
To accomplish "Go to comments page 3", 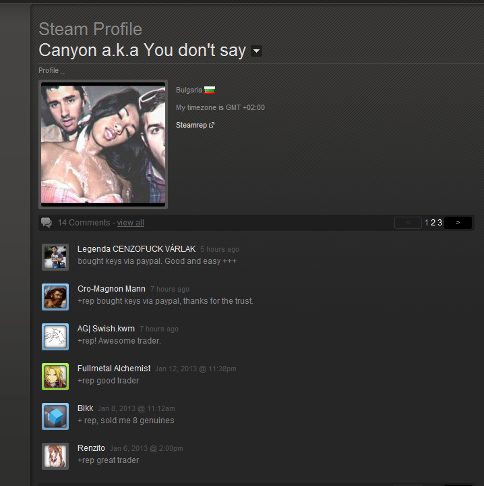I will coord(440,223).
